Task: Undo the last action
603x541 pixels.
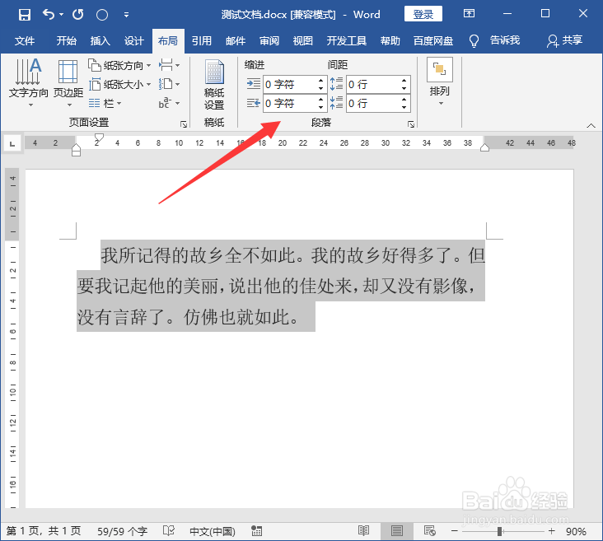Action: [48, 15]
